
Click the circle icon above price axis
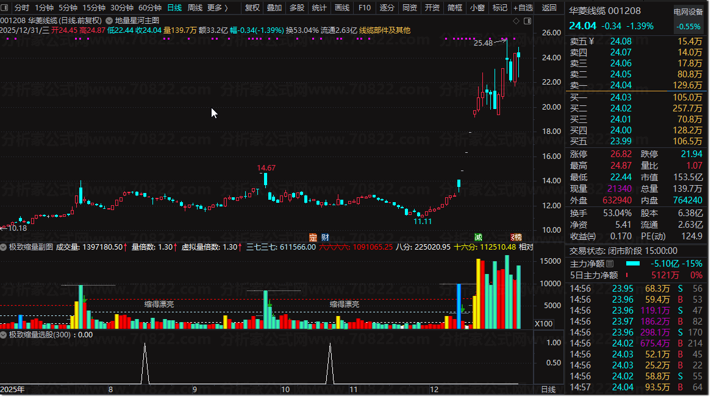coord(527,21)
